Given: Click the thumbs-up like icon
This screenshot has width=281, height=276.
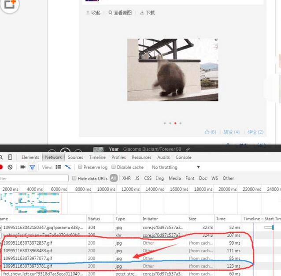Looking at the screenshot, I should click(207, 132).
